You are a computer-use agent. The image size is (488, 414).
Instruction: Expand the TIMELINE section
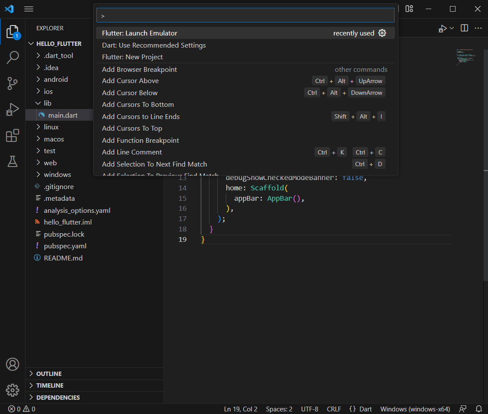94,385
